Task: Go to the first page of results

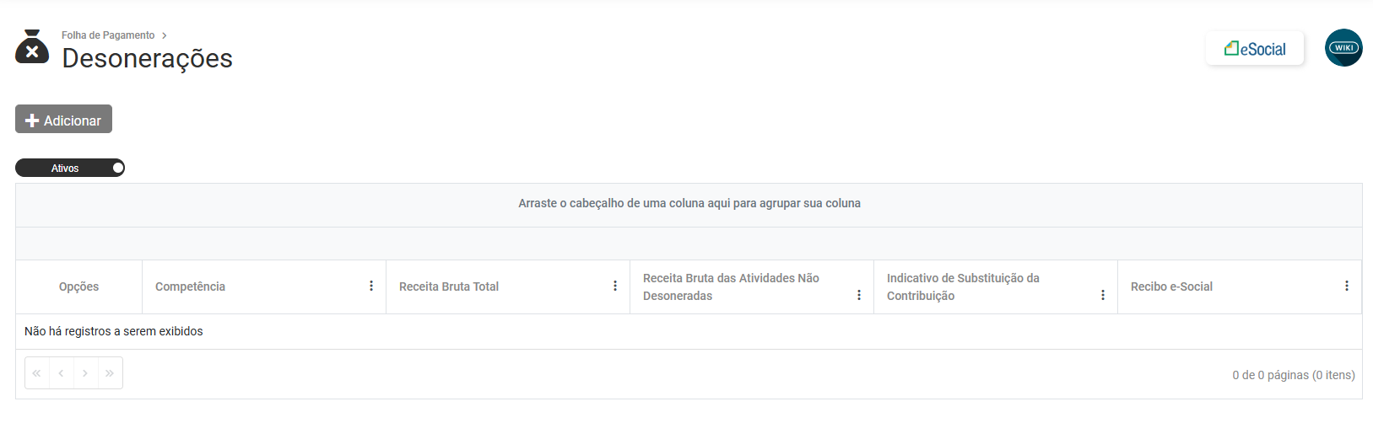Action: pos(37,373)
